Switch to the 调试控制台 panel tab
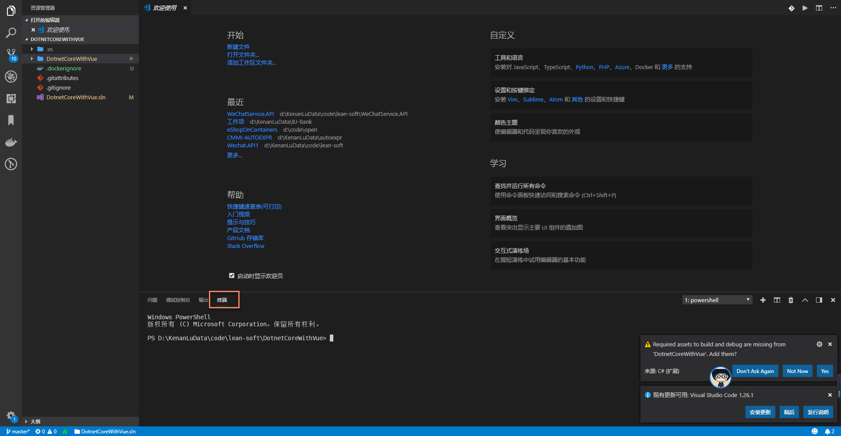841x436 pixels. (178, 300)
